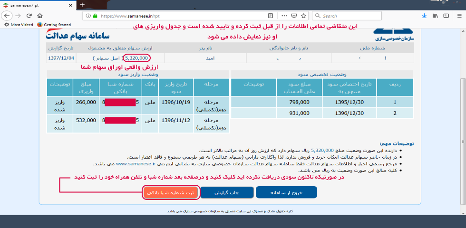Screen dimensions: 466x228
Task: Click the reload page icon
Action: (29, 15)
